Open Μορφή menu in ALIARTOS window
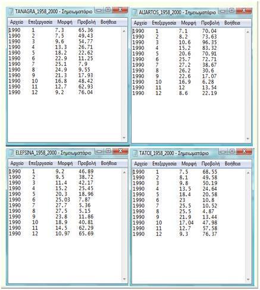 coord(189,23)
